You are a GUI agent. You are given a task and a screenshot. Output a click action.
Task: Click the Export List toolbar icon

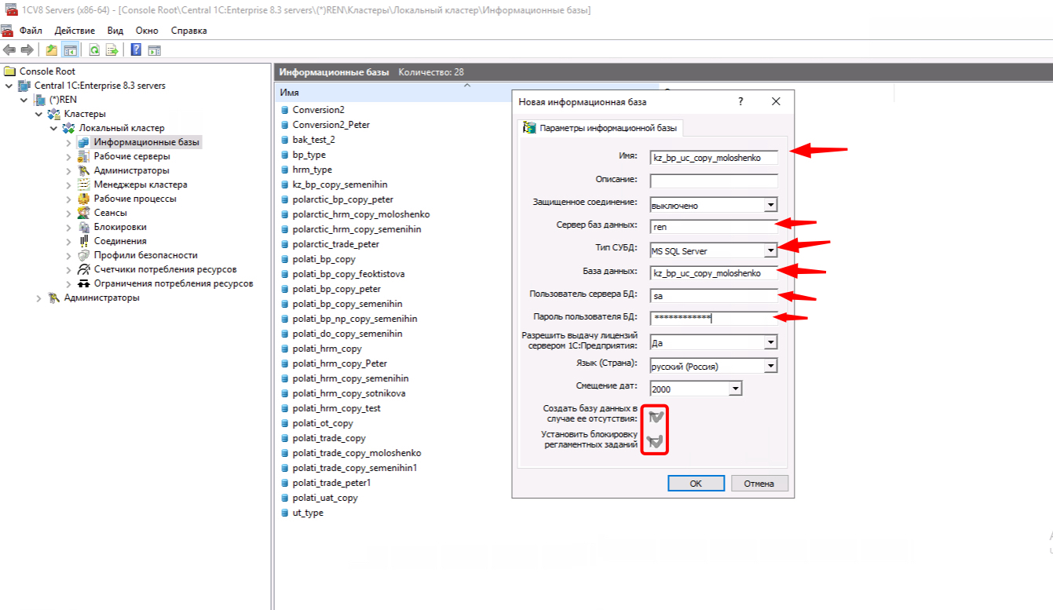tap(112, 50)
